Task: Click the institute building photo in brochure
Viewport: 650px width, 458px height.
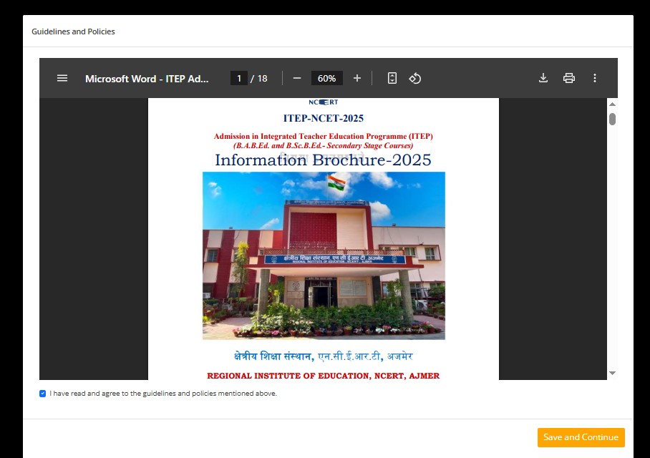Action: pos(324,255)
